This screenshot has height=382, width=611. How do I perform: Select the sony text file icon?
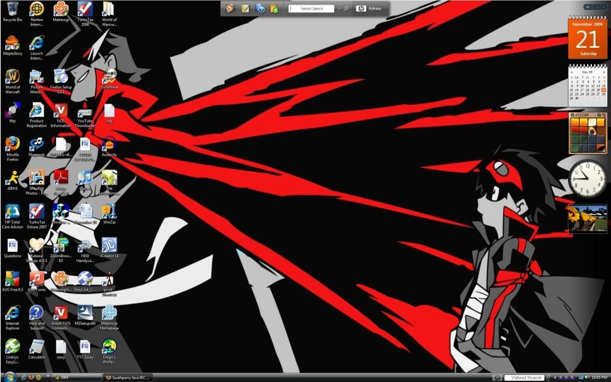[x=61, y=349]
